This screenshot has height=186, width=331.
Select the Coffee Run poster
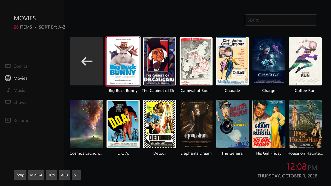pos(305,61)
